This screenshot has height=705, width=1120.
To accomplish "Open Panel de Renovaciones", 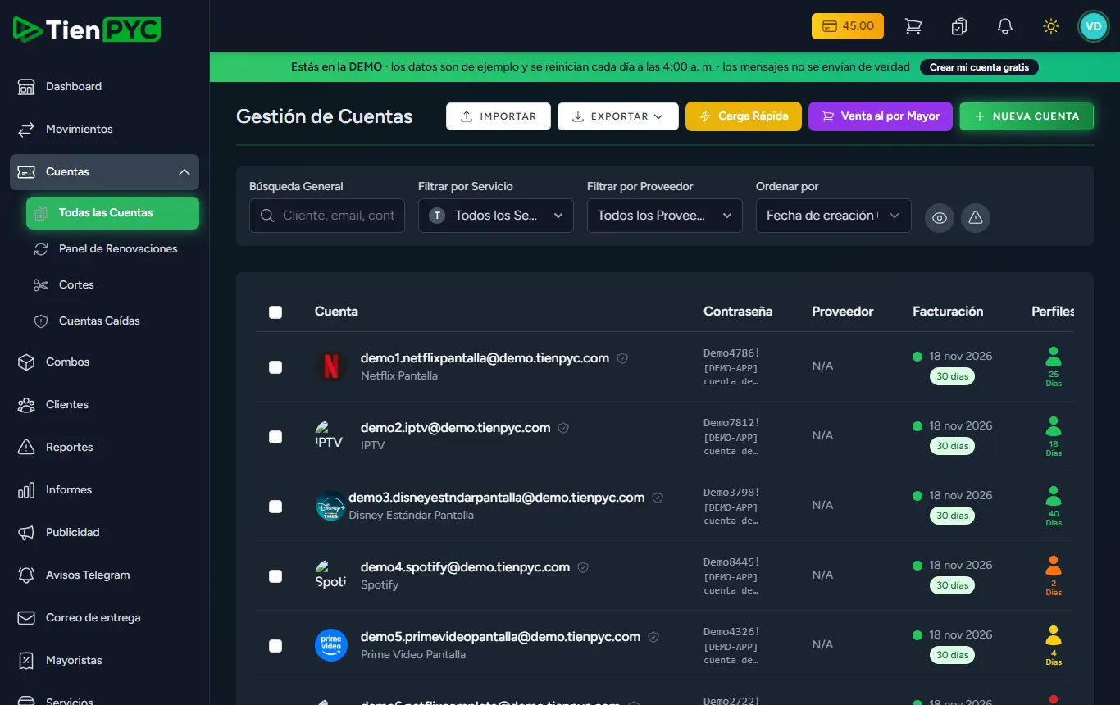I will (112, 249).
